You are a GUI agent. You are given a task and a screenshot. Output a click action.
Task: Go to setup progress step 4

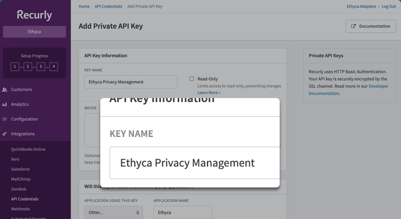tap(54, 67)
